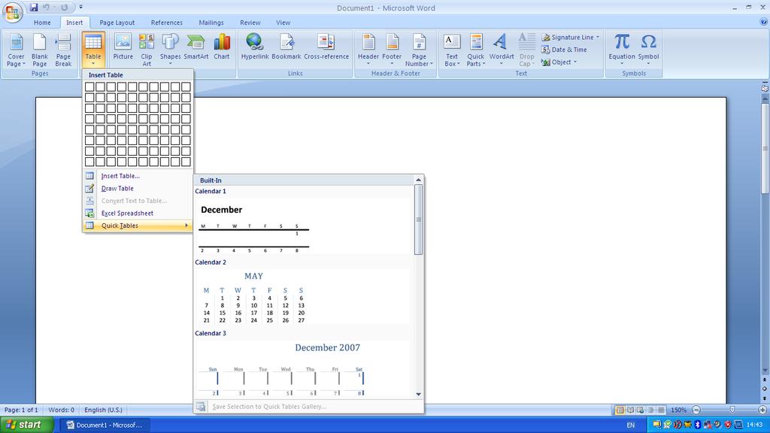Open the Mailings tab
Image resolution: width=770 pixels, height=433 pixels.
pyautogui.click(x=211, y=23)
